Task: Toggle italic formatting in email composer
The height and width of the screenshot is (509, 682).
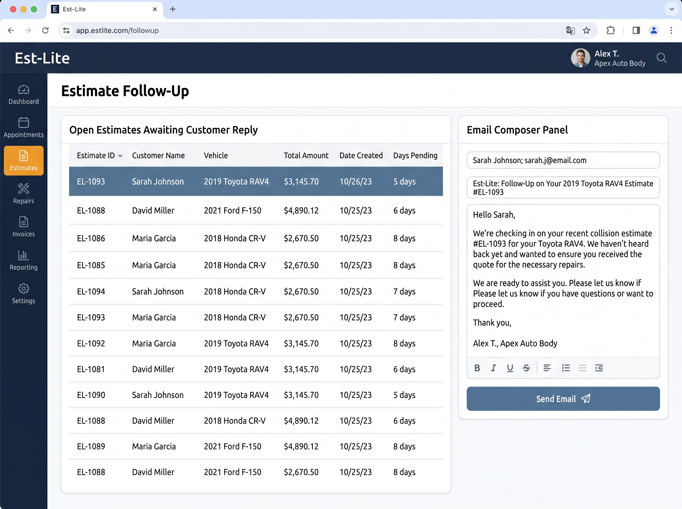Action: pyautogui.click(x=493, y=368)
